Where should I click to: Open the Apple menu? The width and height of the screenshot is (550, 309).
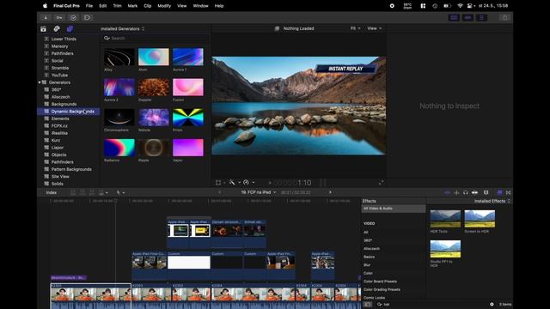coord(45,6)
